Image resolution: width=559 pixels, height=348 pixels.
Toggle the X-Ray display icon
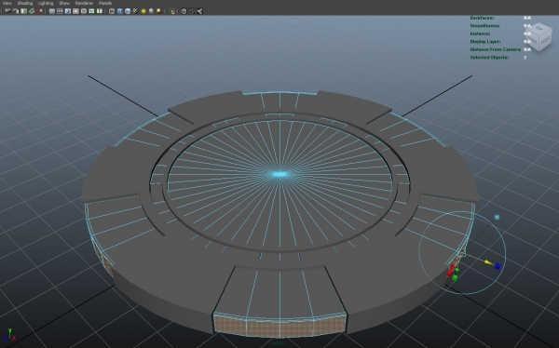pyautogui.click(x=184, y=11)
